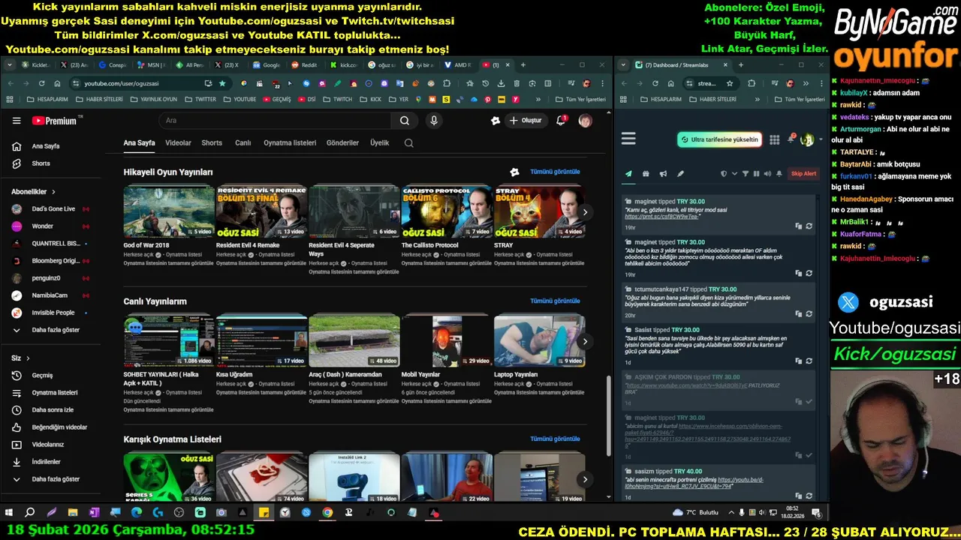
Task: Open the YouTube account avatar menu
Action: click(585, 121)
